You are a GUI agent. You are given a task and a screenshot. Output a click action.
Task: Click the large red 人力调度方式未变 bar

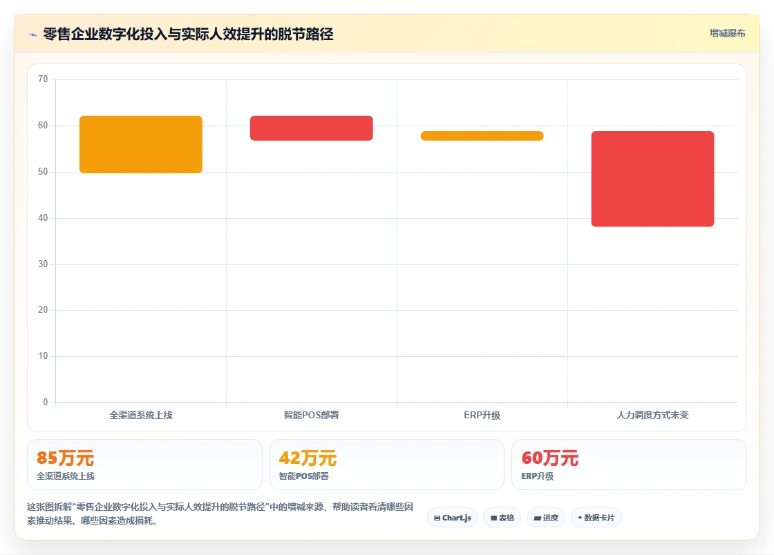point(652,179)
